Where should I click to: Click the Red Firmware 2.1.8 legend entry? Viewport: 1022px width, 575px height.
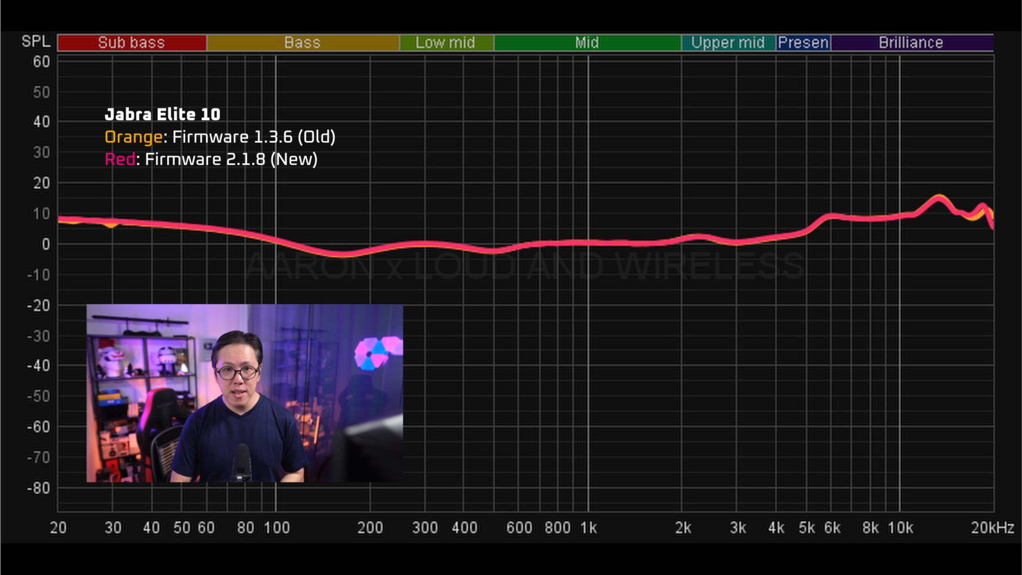pyautogui.click(x=211, y=159)
